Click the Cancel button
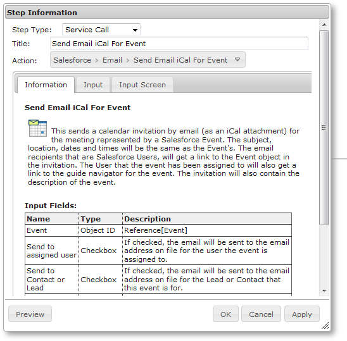 pos(261,314)
